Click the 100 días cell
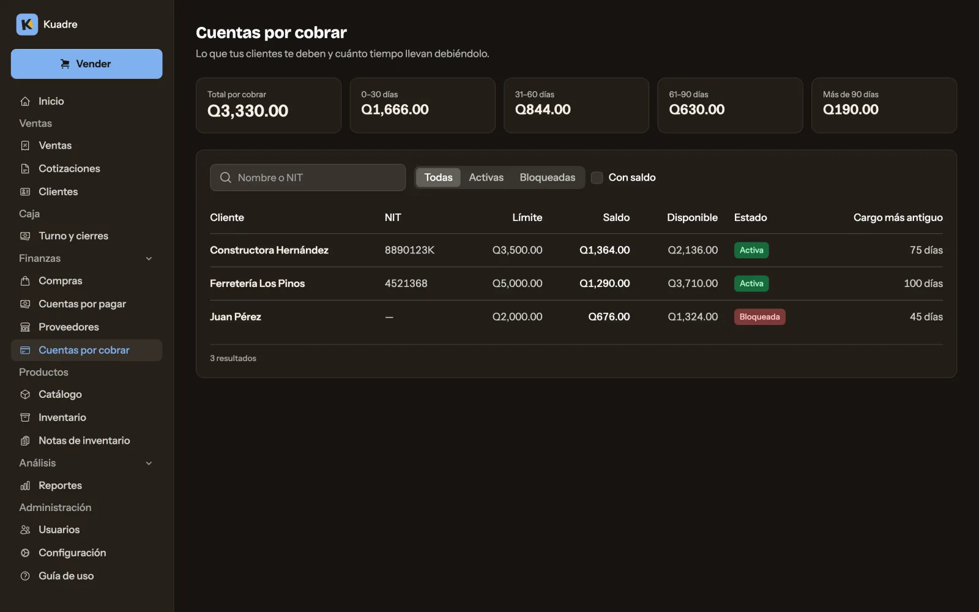The height and width of the screenshot is (612, 979). [x=923, y=283]
